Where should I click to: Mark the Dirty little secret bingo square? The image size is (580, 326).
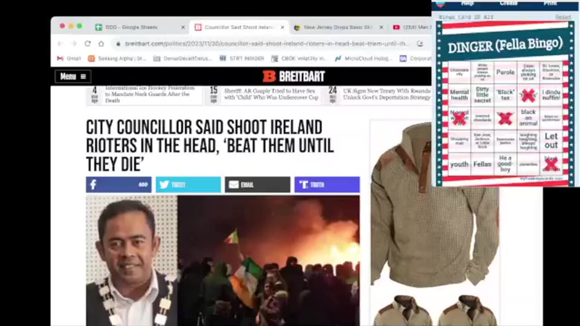pos(482,95)
